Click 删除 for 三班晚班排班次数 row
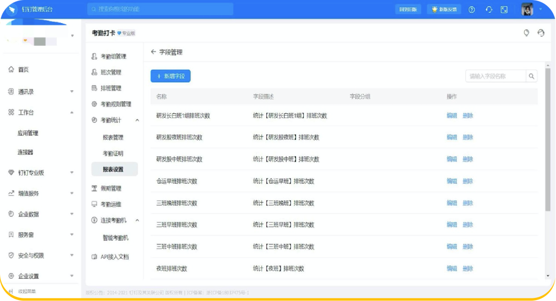556x301 pixels. point(467,203)
